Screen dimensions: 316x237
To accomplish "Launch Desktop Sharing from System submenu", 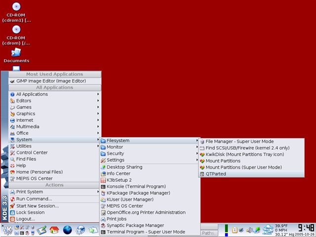I will [150, 167].
